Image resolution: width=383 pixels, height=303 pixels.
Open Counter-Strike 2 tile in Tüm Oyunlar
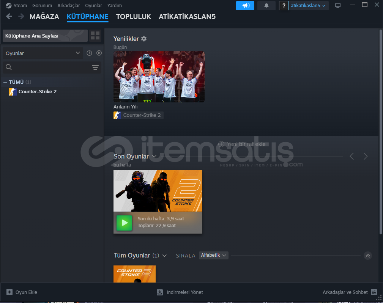tap(135, 274)
